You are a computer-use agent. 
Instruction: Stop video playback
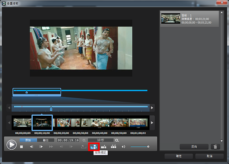(22, 147)
